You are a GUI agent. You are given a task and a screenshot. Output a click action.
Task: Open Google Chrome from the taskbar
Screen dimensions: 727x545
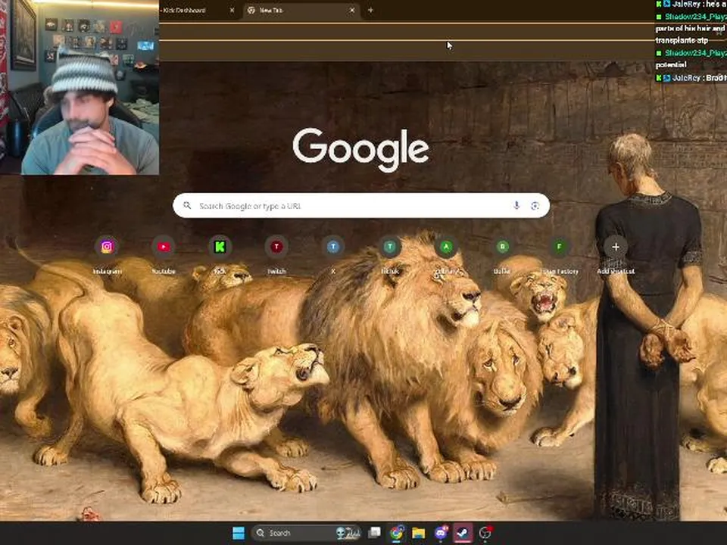[x=396, y=533]
